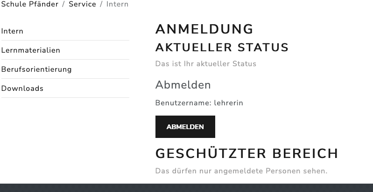Open the Intern sidebar link

(x=12, y=31)
